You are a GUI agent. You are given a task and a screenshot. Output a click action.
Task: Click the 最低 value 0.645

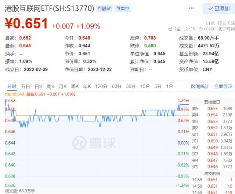[x=25, y=46]
